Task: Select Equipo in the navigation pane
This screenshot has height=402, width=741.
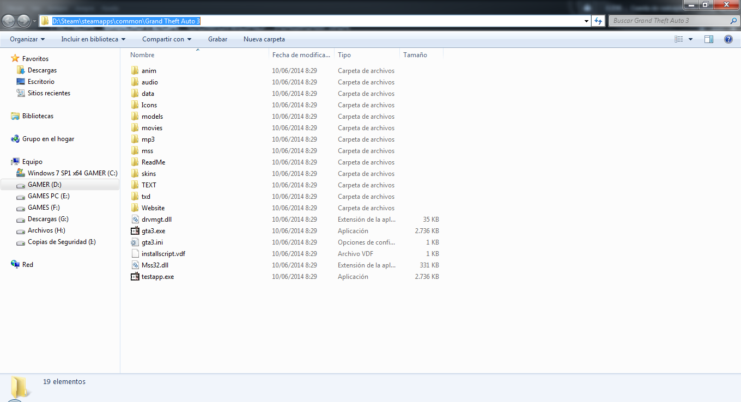Action: coord(32,162)
